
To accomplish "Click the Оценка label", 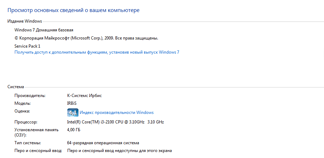I will 22,111.
